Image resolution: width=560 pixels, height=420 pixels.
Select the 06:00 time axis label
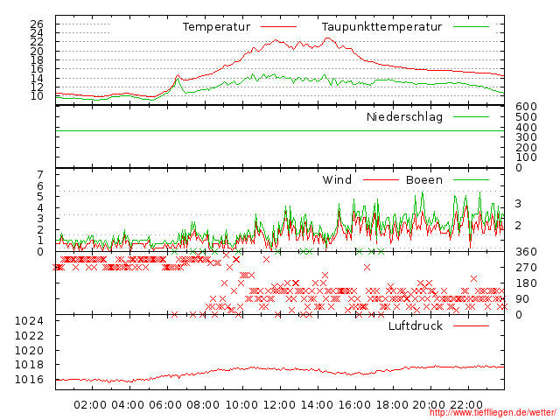165,405
